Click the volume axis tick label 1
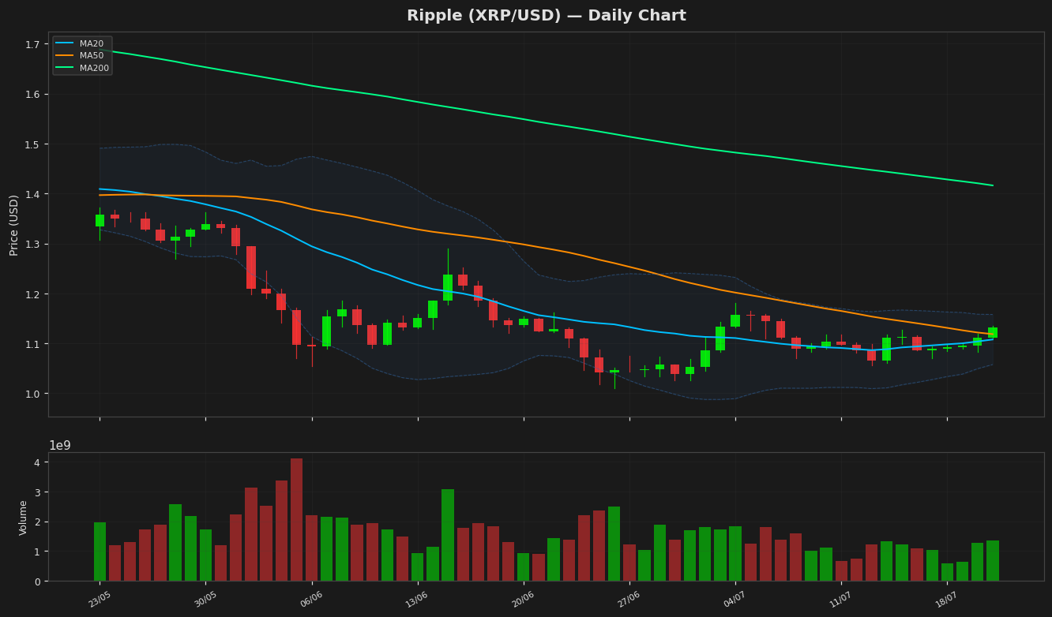The image size is (1052, 617). [x=36, y=552]
